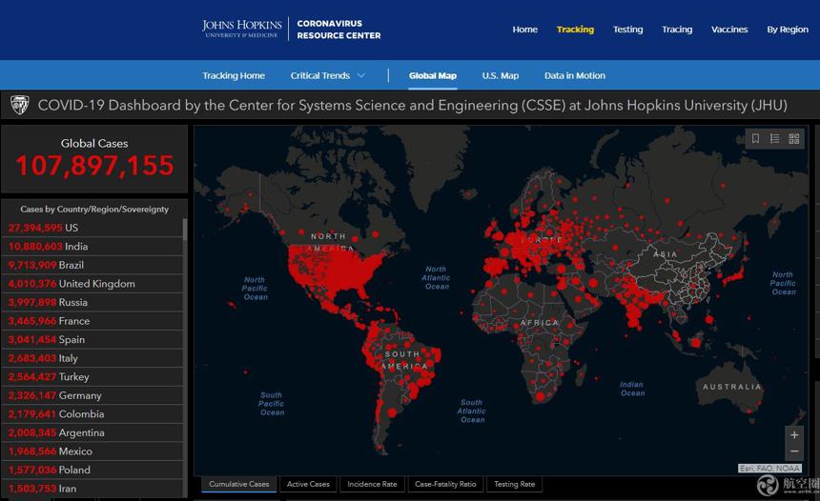Show the Incidence Rate map tab

tap(372, 484)
